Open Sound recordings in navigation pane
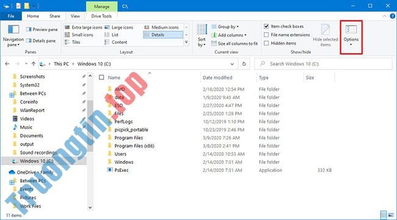 [x=38, y=152]
